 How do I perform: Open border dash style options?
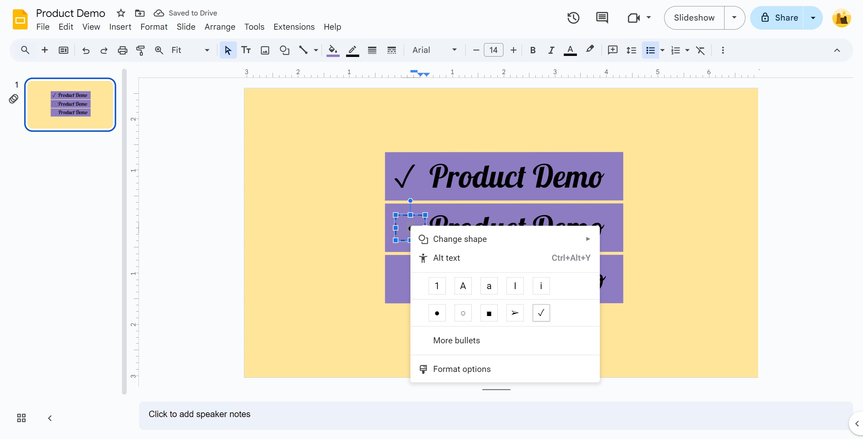[392, 50]
